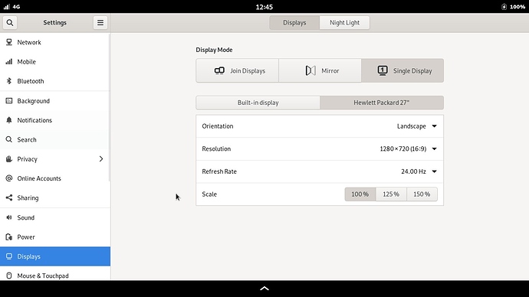
Task: Click the sidebar vertical scrollbar
Action: [109, 108]
